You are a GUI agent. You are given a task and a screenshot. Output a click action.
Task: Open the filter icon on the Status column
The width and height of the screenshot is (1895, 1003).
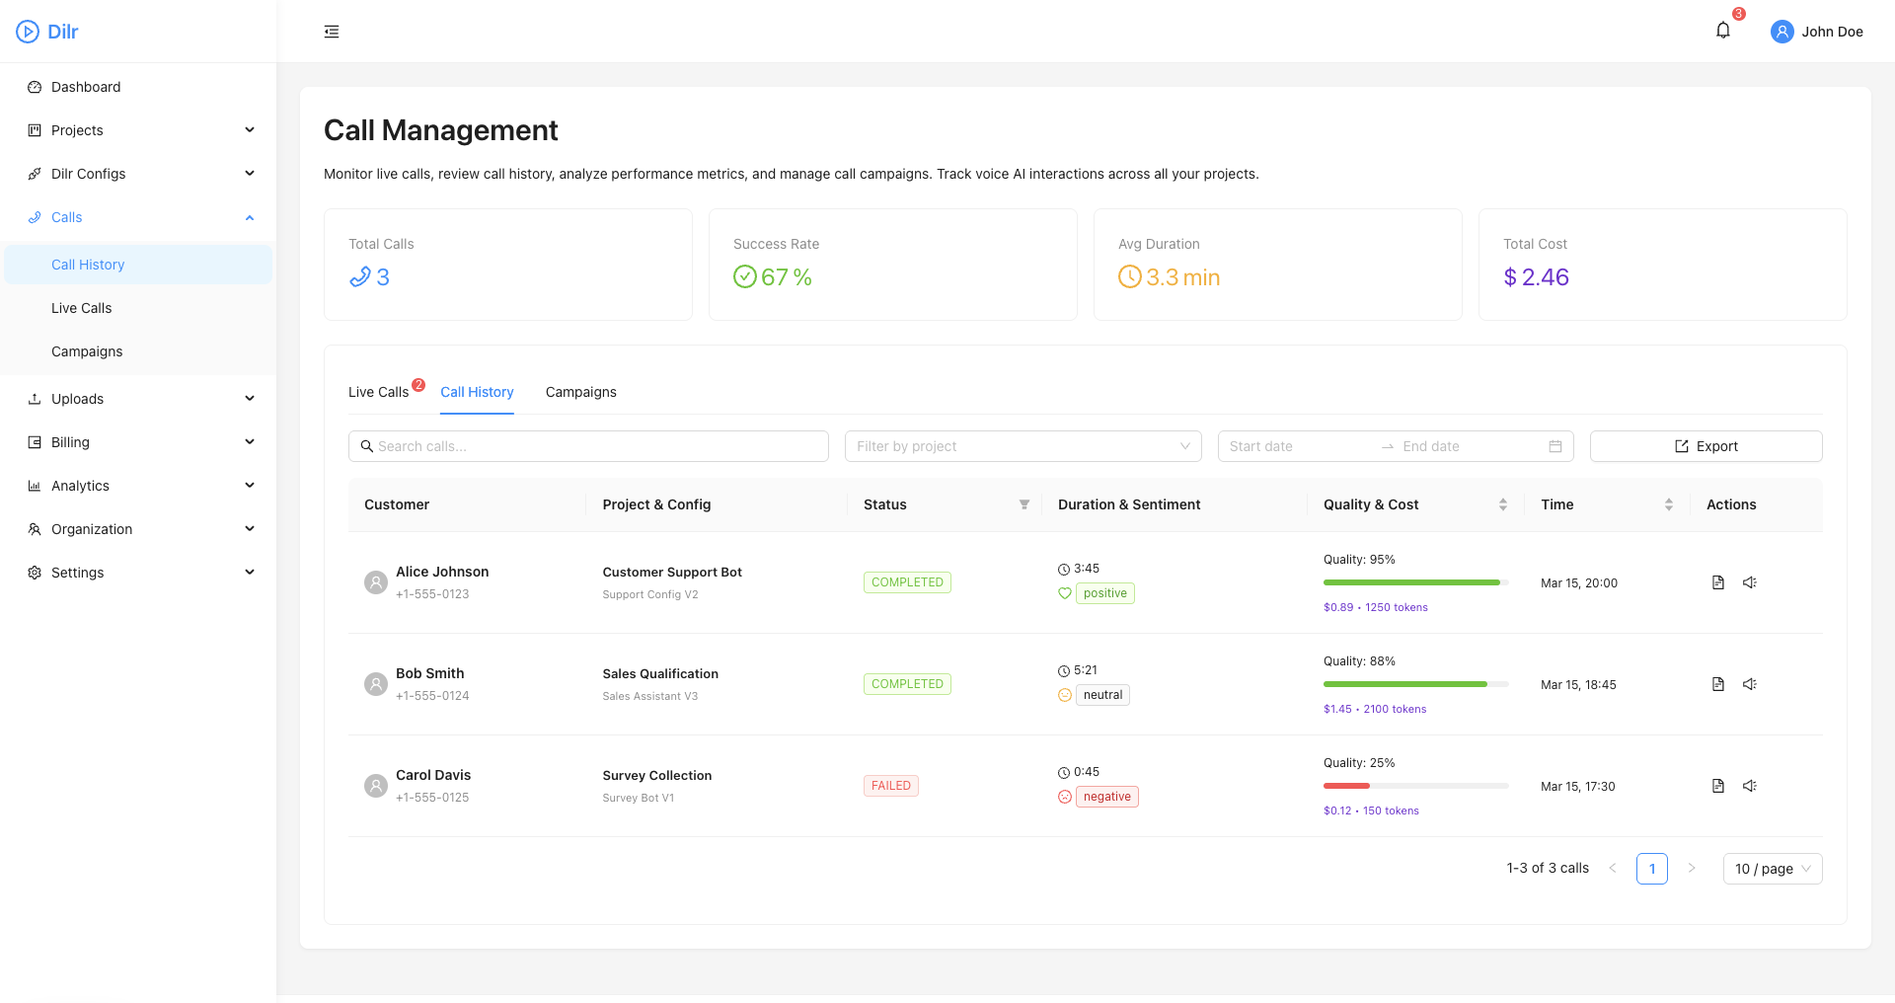pyautogui.click(x=1024, y=504)
